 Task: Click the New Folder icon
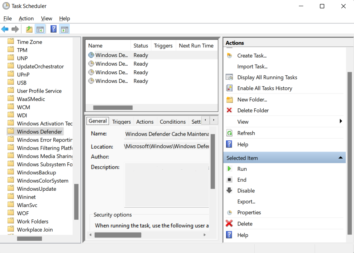point(229,100)
